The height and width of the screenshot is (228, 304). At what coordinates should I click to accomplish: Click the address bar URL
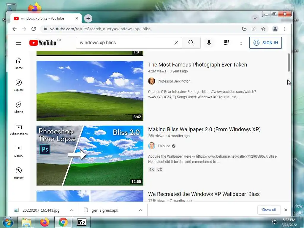[100, 29]
